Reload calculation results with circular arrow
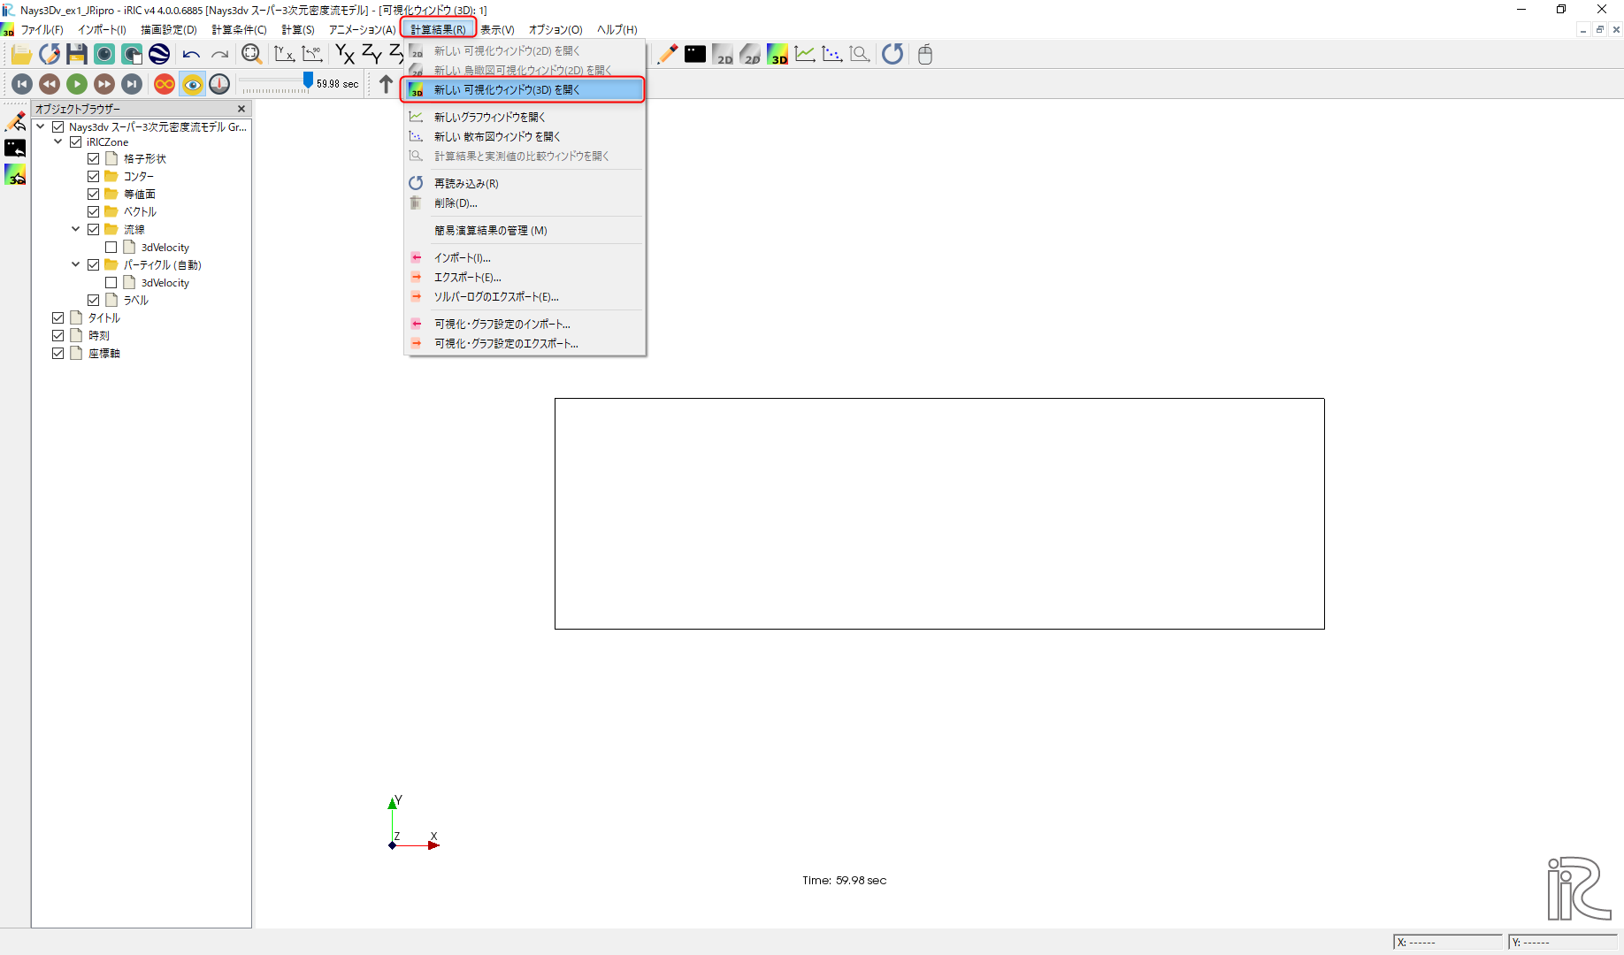The image size is (1624, 955). pos(892,55)
